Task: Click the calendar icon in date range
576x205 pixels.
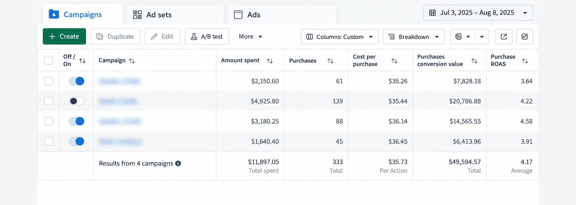Action: pyautogui.click(x=433, y=13)
